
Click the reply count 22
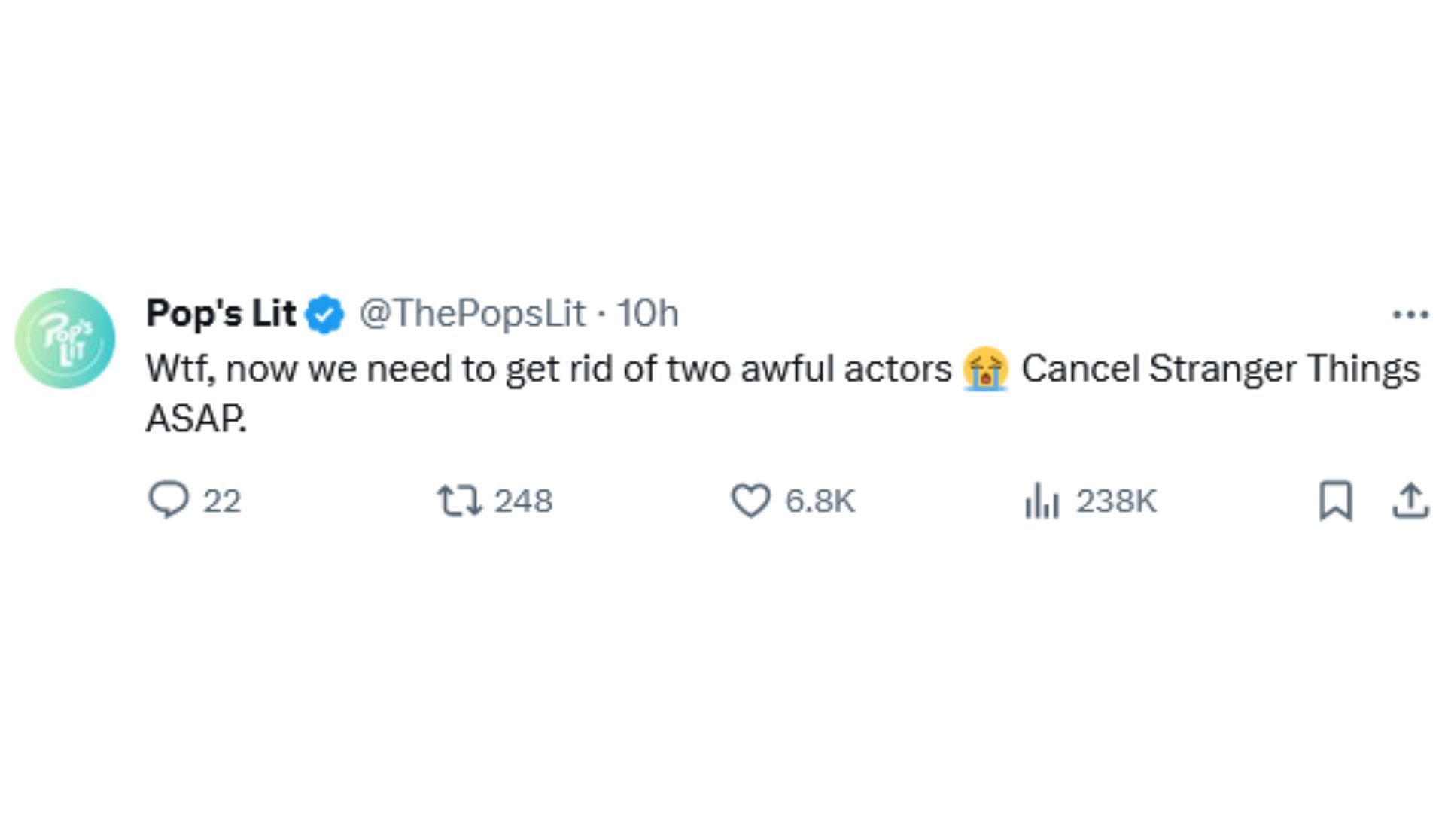coord(222,501)
